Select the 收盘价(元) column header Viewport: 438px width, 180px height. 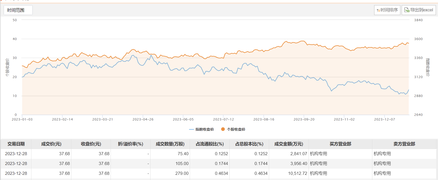pyautogui.click(x=91, y=144)
